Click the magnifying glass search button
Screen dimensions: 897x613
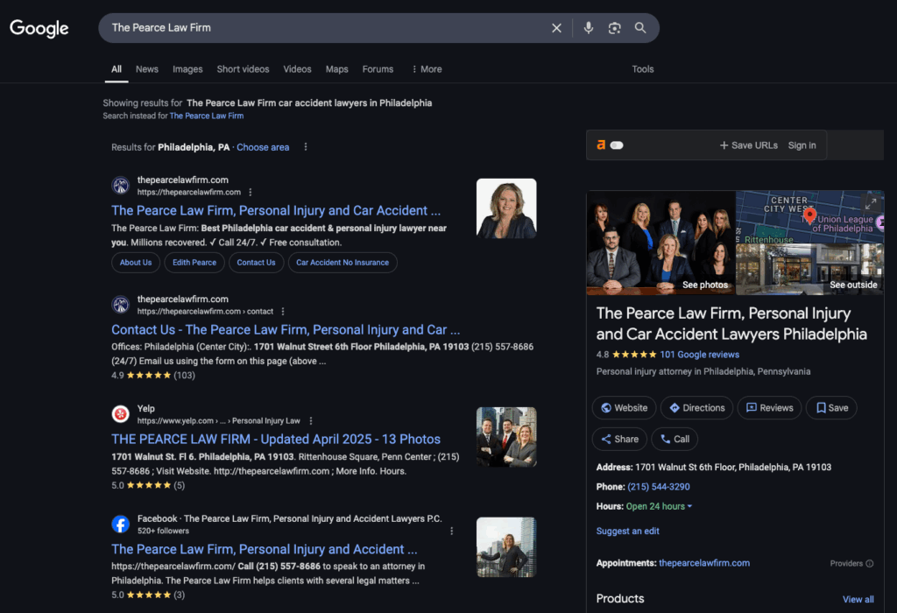click(x=640, y=28)
